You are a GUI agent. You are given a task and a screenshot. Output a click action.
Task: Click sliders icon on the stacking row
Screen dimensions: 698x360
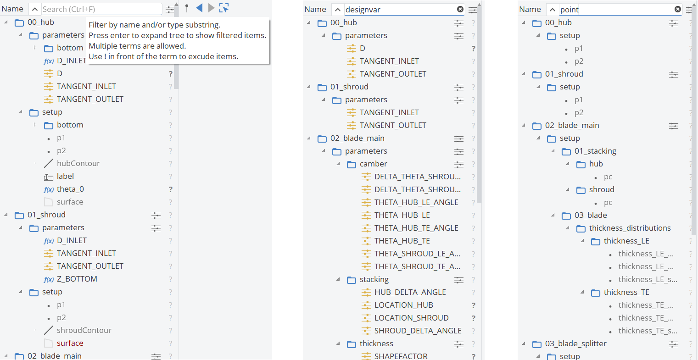(x=459, y=280)
